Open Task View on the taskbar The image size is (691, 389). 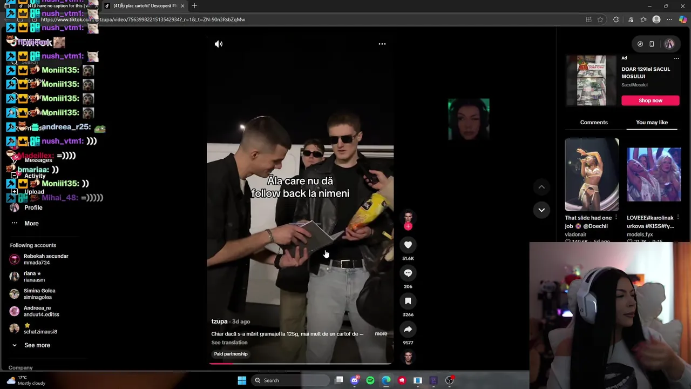click(339, 380)
